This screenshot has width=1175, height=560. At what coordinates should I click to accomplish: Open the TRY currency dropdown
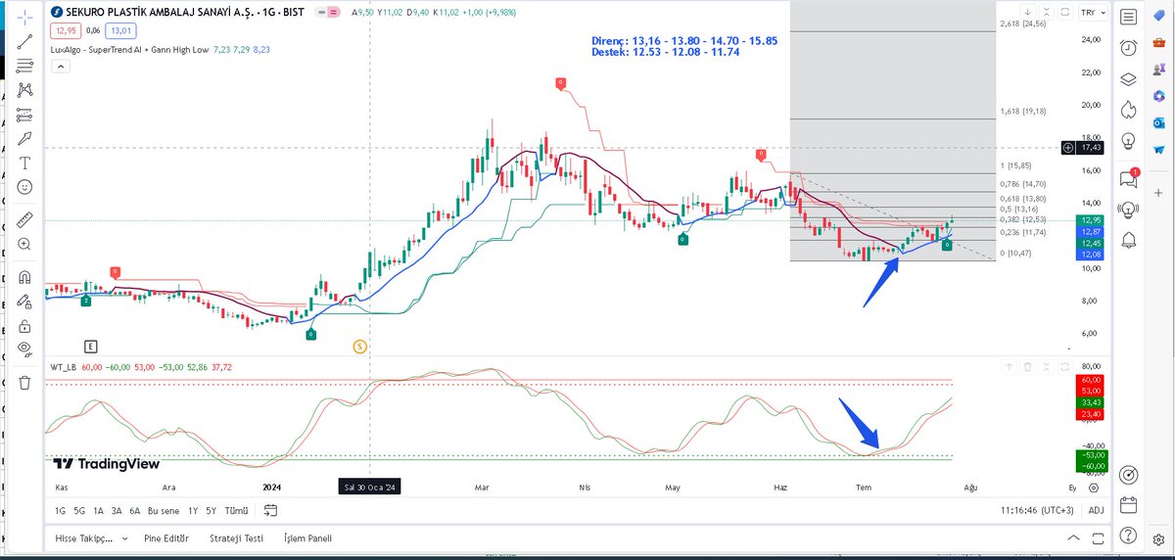(x=1093, y=12)
